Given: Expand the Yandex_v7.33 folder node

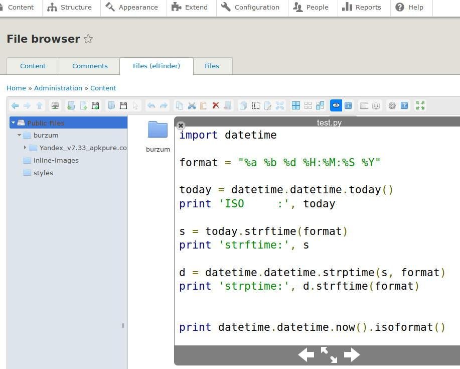Looking at the screenshot, I should coord(25,148).
